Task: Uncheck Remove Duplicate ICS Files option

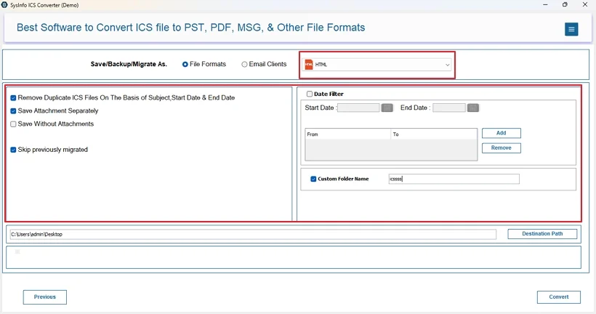Action: point(13,98)
